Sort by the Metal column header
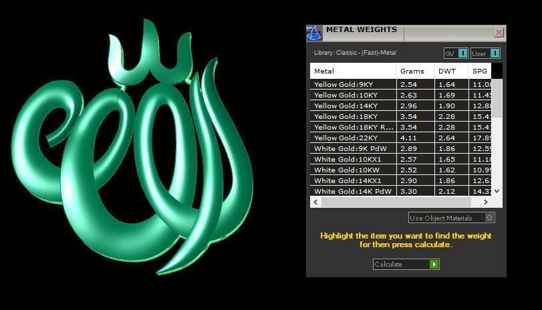 353,71
